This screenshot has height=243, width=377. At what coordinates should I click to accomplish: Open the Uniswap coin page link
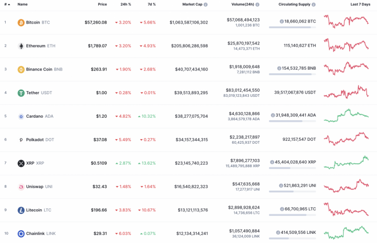[x=35, y=187]
